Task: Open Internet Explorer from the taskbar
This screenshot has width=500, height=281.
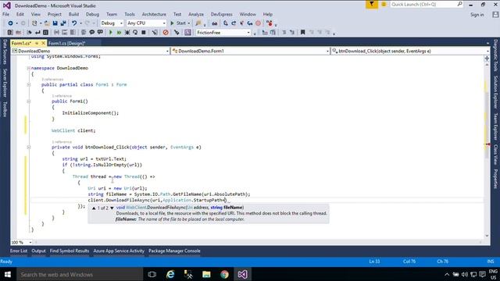Action: [x=170, y=274]
